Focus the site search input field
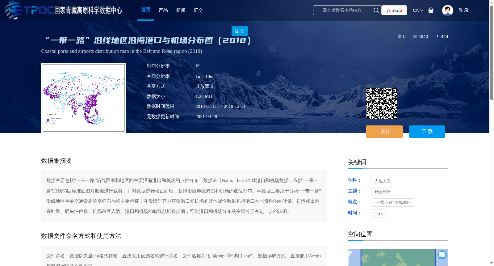The width and height of the screenshot is (494, 266). tap(342, 10)
